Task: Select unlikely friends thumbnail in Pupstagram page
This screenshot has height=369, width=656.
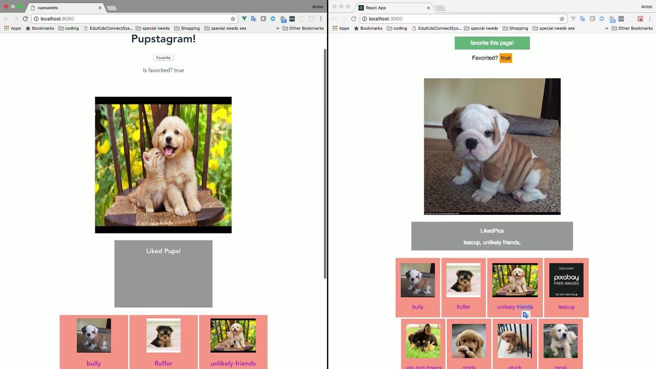Action: [233, 336]
